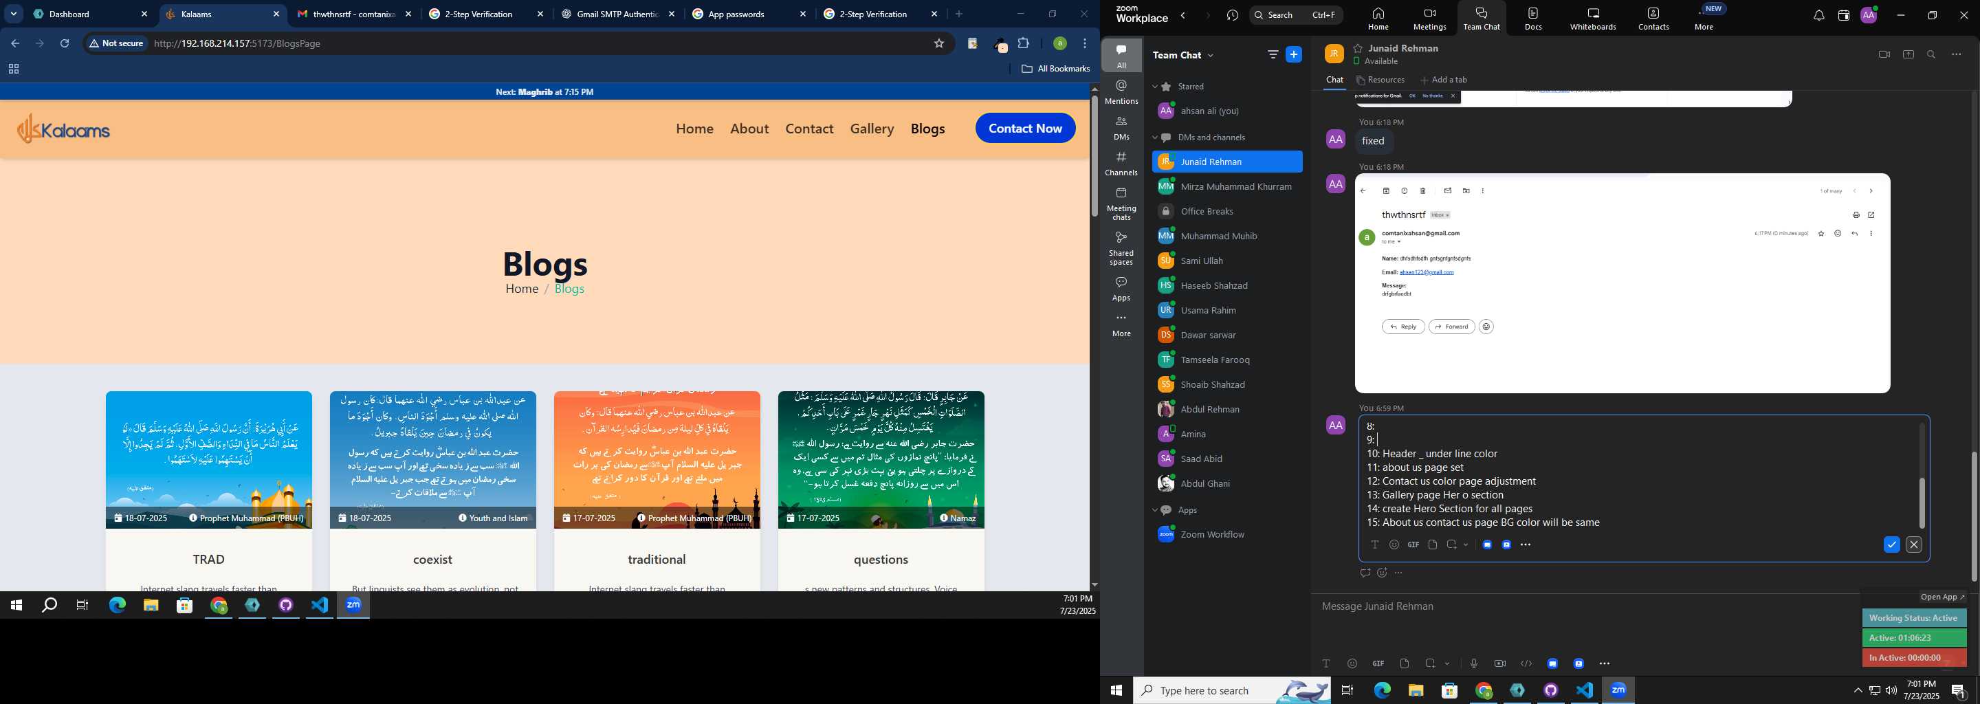Switch to the Whiteboards tab in Zoom
1980x704 pixels.
(x=1593, y=19)
